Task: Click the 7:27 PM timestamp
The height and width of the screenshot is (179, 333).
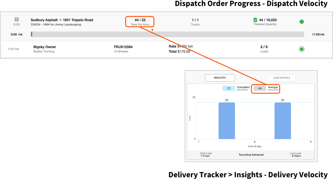Action: pyautogui.click(x=14, y=49)
